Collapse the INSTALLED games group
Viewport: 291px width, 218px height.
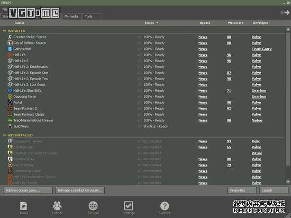(4, 31)
